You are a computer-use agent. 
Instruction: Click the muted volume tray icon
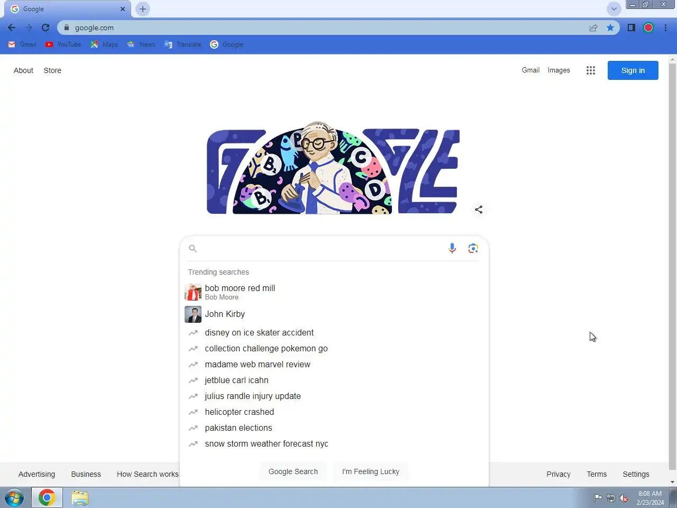coord(624,498)
